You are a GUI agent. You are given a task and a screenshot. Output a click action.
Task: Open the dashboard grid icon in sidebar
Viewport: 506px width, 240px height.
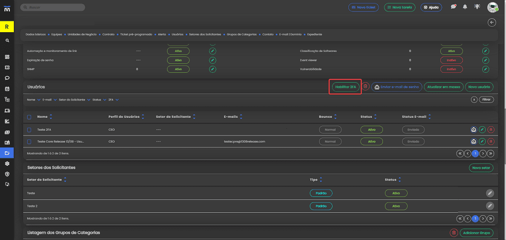coord(7,57)
